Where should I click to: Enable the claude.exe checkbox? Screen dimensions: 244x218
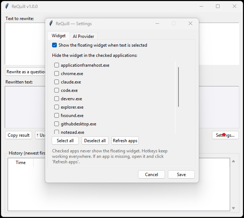(x=56, y=82)
